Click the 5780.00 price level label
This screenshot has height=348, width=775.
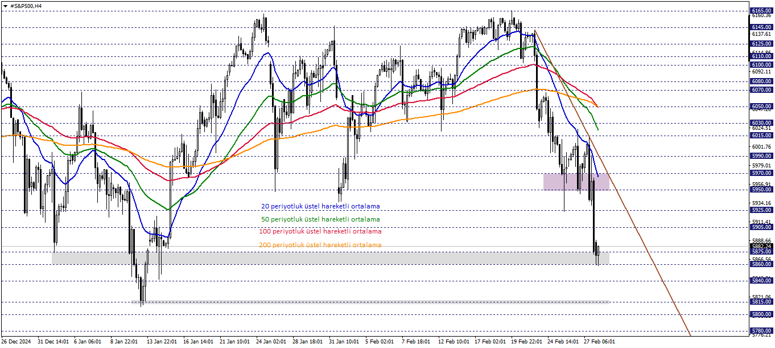(761, 331)
